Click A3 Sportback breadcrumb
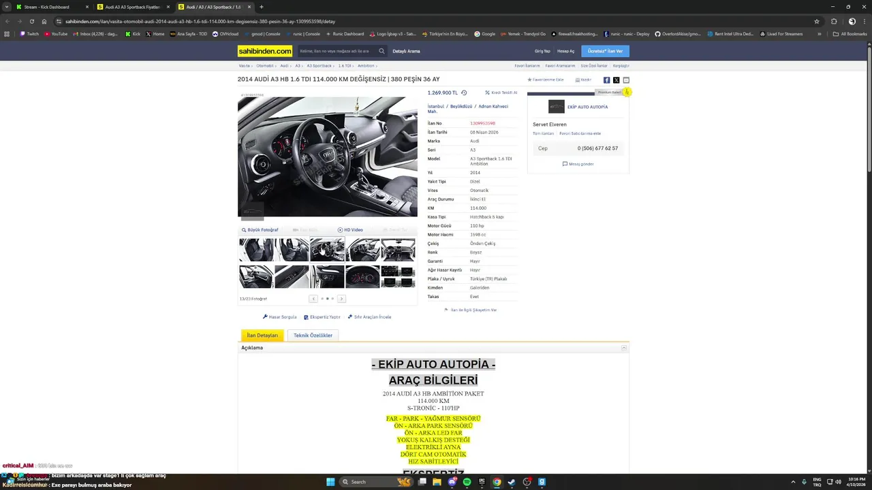The image size is (872, 490). [x=319, y=66]
